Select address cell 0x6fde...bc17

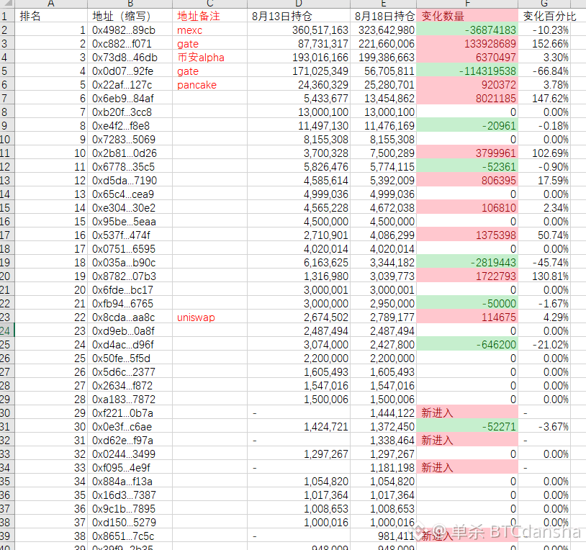pos(130,290)
